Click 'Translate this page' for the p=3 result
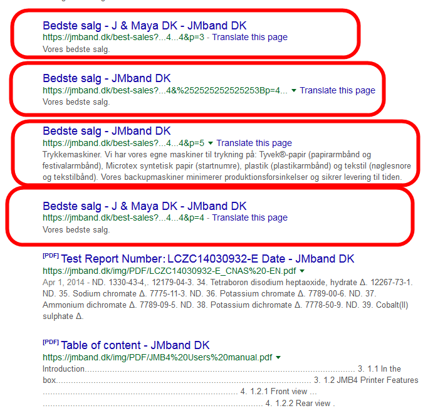Image resolution: width=423 pixels, height=413 pixels. pyautogui.click(x=250, y=37)
